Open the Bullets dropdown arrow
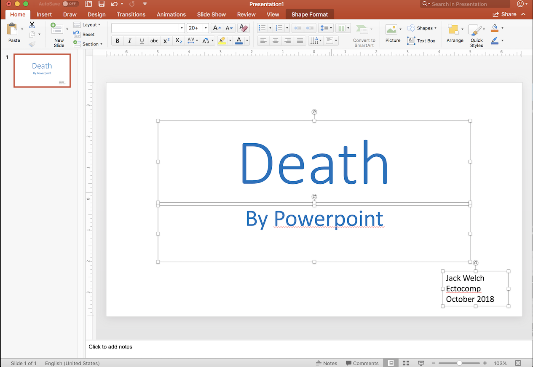The width and height of the screenshot is (533, 367). click(x=270, y=27)
